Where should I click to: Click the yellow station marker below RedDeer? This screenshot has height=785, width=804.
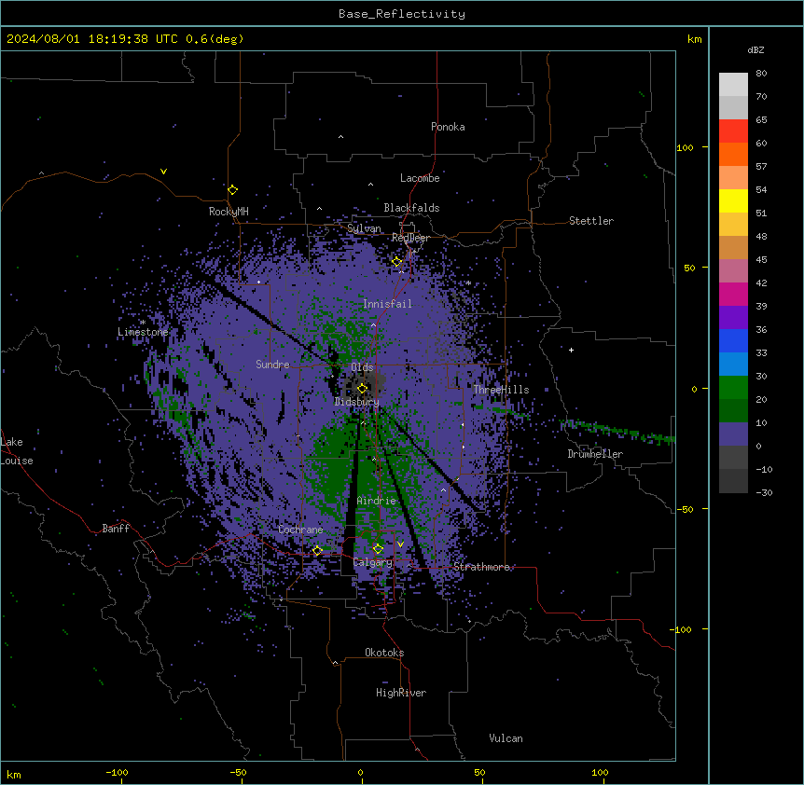pos(397,262)
